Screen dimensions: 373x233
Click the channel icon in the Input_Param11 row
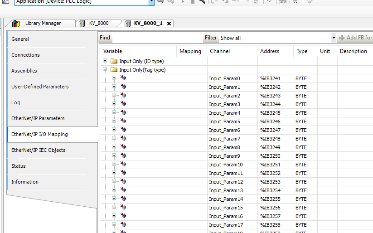click(x=123, y=173)
